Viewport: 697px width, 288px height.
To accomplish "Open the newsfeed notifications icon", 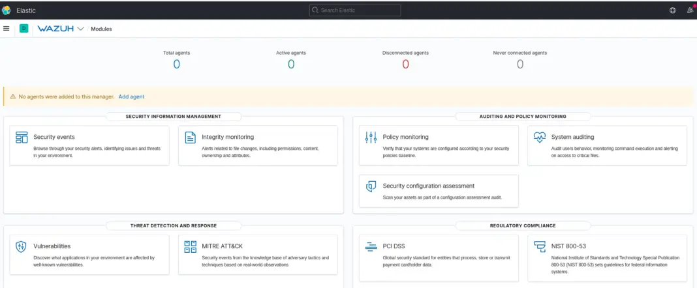I will point(690,10).
